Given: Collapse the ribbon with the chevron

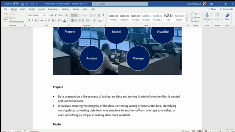Looking at the screenshot, I should click(x=234, y=26).
